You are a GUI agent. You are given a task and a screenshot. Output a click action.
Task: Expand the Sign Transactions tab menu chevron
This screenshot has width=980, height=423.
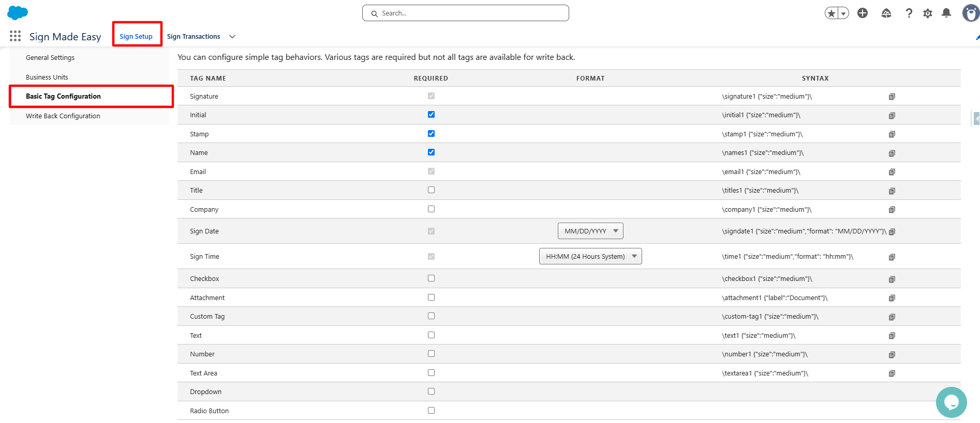pos(232,37)
